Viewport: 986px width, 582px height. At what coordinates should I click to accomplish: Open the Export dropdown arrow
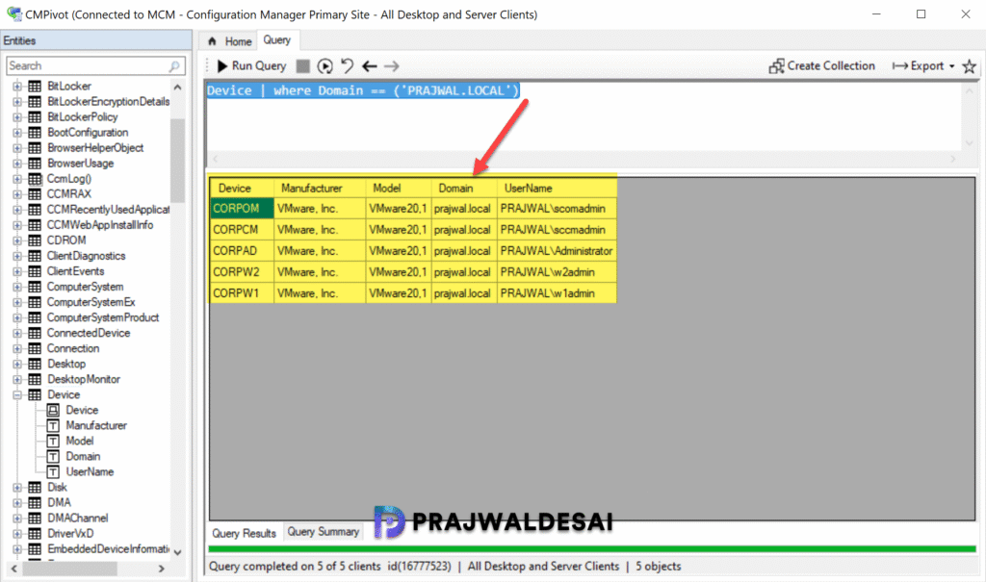(951, 66)
